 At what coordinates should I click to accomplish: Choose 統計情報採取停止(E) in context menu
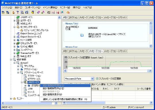65,88
